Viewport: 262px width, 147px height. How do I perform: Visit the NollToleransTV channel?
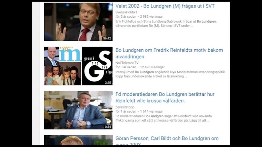(x=127, y=63)
